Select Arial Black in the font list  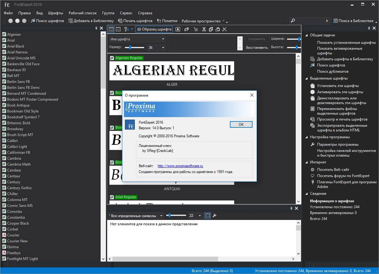tap(16, 46)
